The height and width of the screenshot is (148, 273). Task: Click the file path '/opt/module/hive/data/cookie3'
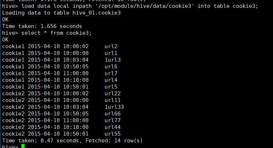tap(145, 6)
